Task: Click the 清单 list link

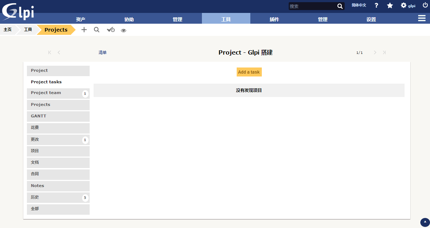Action: (x=103, y=52)
